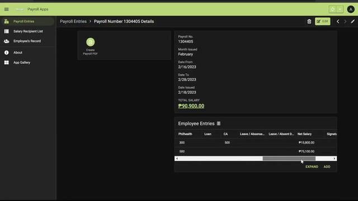Click the Net Salary column header
The image size is (358, 201).
coord(304,134)
